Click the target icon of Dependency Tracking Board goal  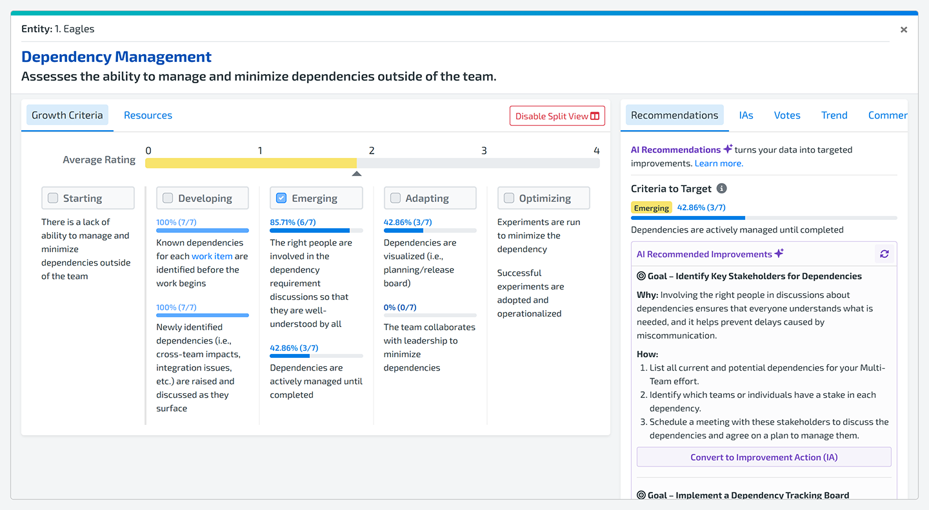(641, 495)
